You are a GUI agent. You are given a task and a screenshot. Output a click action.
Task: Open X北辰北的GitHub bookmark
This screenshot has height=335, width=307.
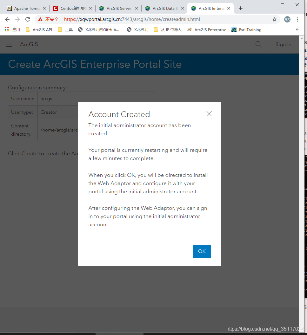point(99,29)
